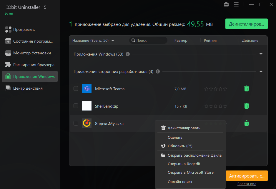Viewport: 276px width, 189px height.
Task: Select the ShellBandizip name text
Action: click(107, 106)
